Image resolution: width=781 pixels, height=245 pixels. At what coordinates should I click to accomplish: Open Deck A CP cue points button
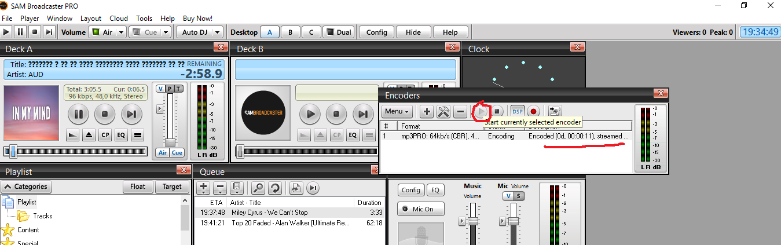(x=105, y=136)
